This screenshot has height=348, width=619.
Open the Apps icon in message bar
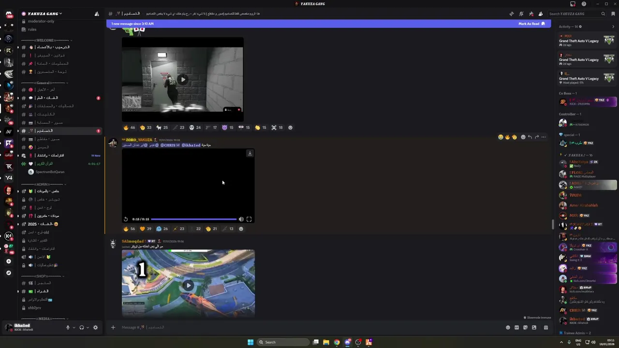(546, 327)
